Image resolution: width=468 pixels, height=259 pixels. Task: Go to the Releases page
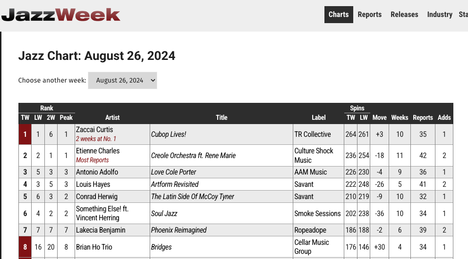[404, 15]
